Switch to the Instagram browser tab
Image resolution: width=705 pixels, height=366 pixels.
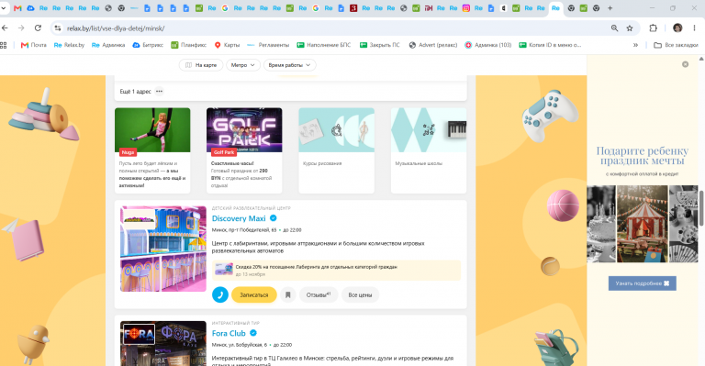coord(466,8)
